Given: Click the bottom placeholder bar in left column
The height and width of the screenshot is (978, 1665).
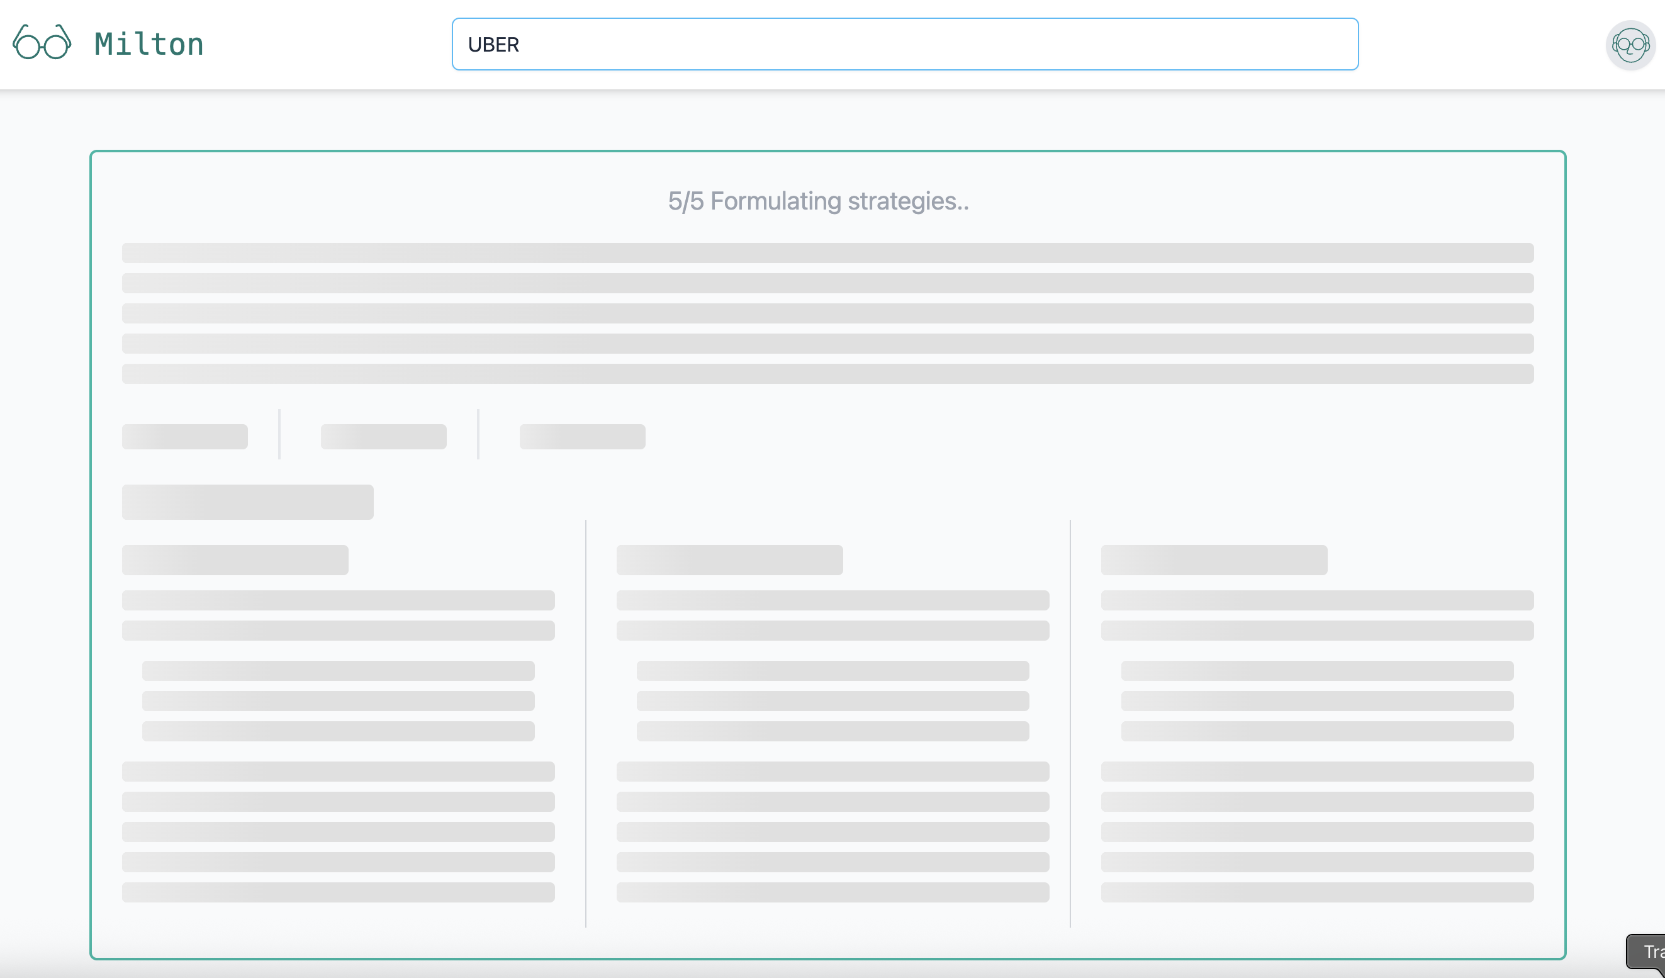Looking at the screenshot, I should 338,892.
